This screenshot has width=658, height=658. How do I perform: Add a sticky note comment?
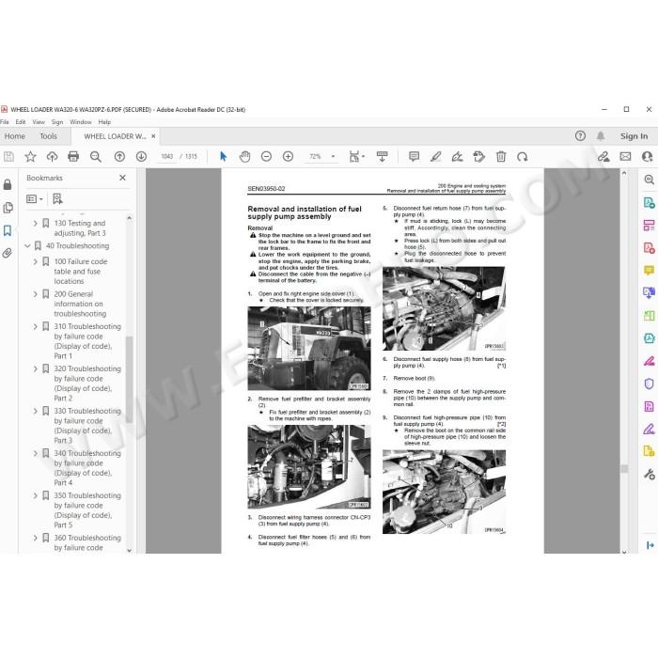point(414,157)
